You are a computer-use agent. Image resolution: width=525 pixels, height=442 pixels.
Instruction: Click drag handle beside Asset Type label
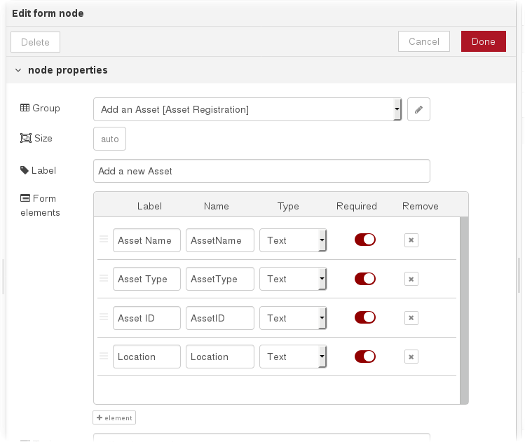104,278
